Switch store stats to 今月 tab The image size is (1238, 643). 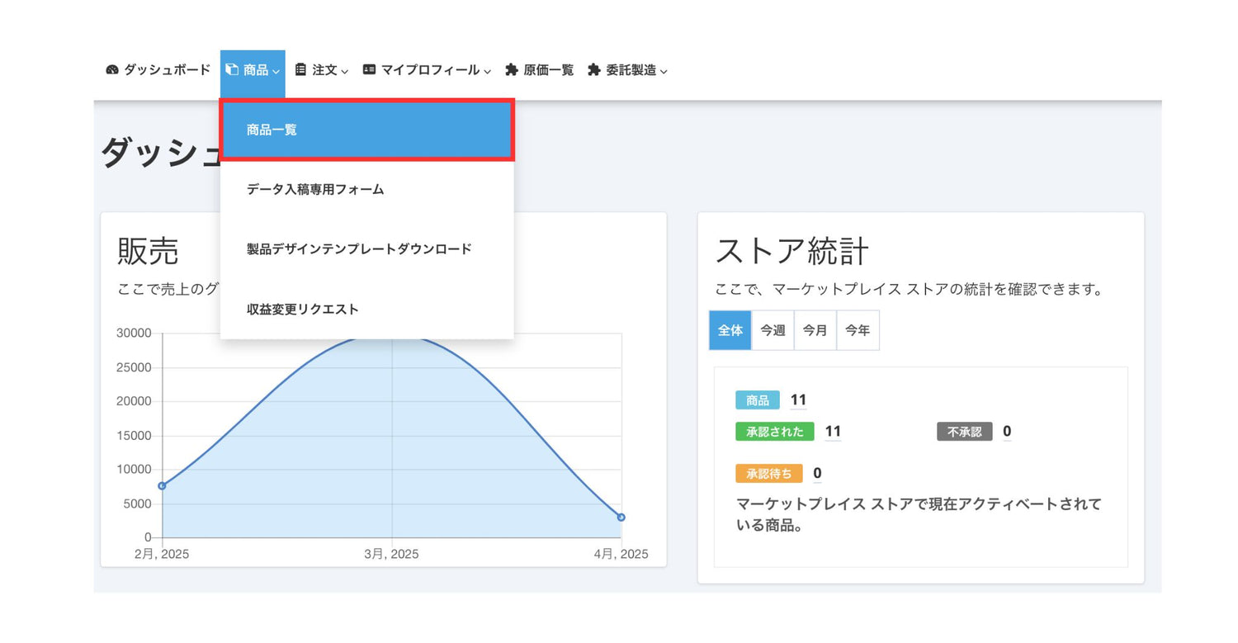(x=815, y=330)
